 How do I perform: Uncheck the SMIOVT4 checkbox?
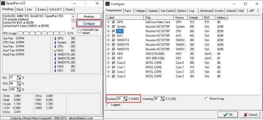tap(113, 40)
